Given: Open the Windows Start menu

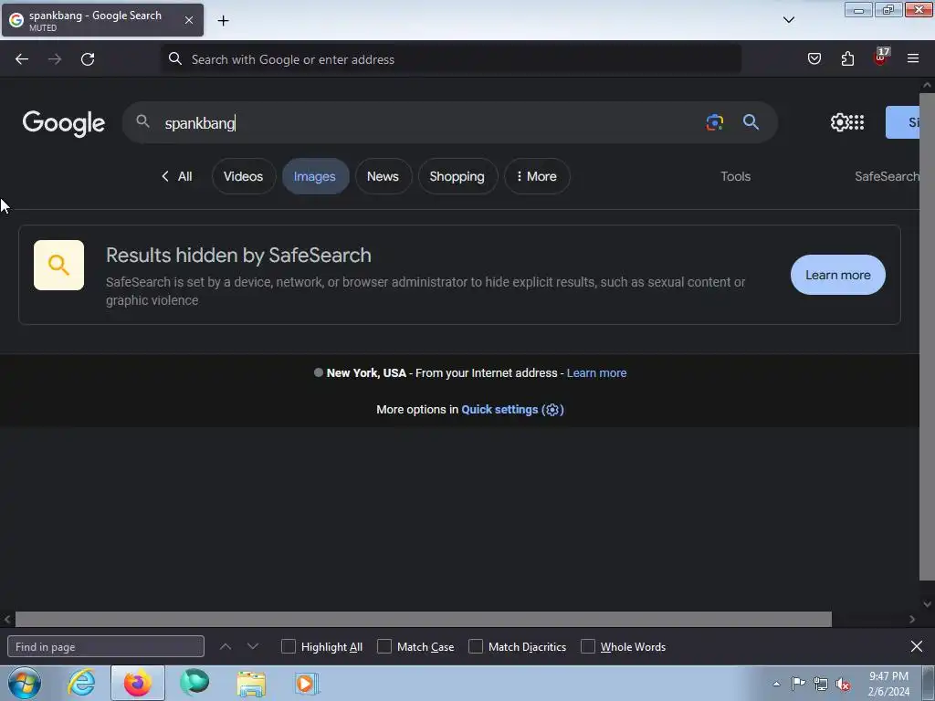Looking at the screenshot, I should 25,683.
